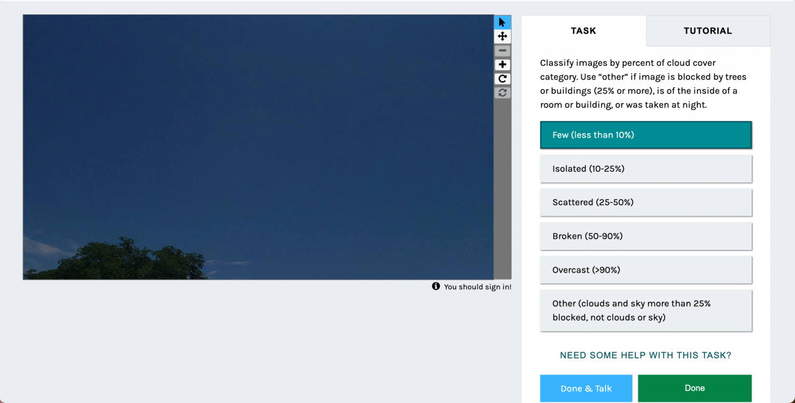Screen dimensions: 795x403
Task: Click the green Done button
Action: 694,388
